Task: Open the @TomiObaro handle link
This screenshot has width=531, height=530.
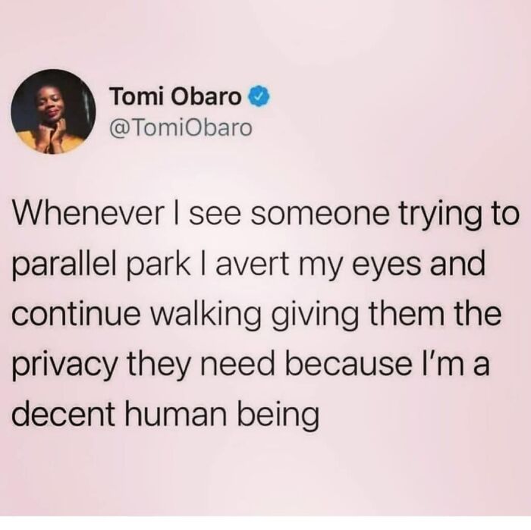Action: click(181, 128)
